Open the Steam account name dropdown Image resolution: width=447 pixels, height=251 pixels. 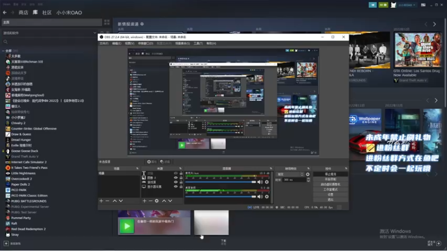pyautogui.click(x=407, y=5)
